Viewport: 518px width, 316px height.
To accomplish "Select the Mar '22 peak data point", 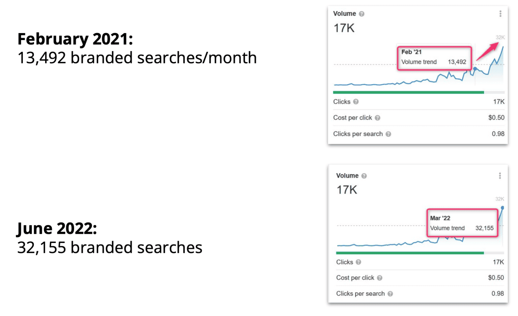I will [x=502, y=208].
